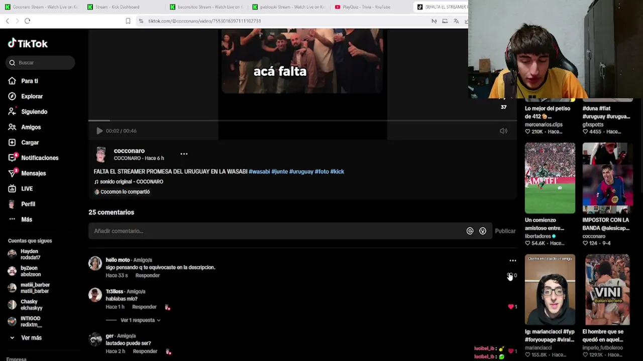Image resolution: width=643 pixels, height=361 pixels.
Task: Open the Para ti feed
Action: point(29,81)
